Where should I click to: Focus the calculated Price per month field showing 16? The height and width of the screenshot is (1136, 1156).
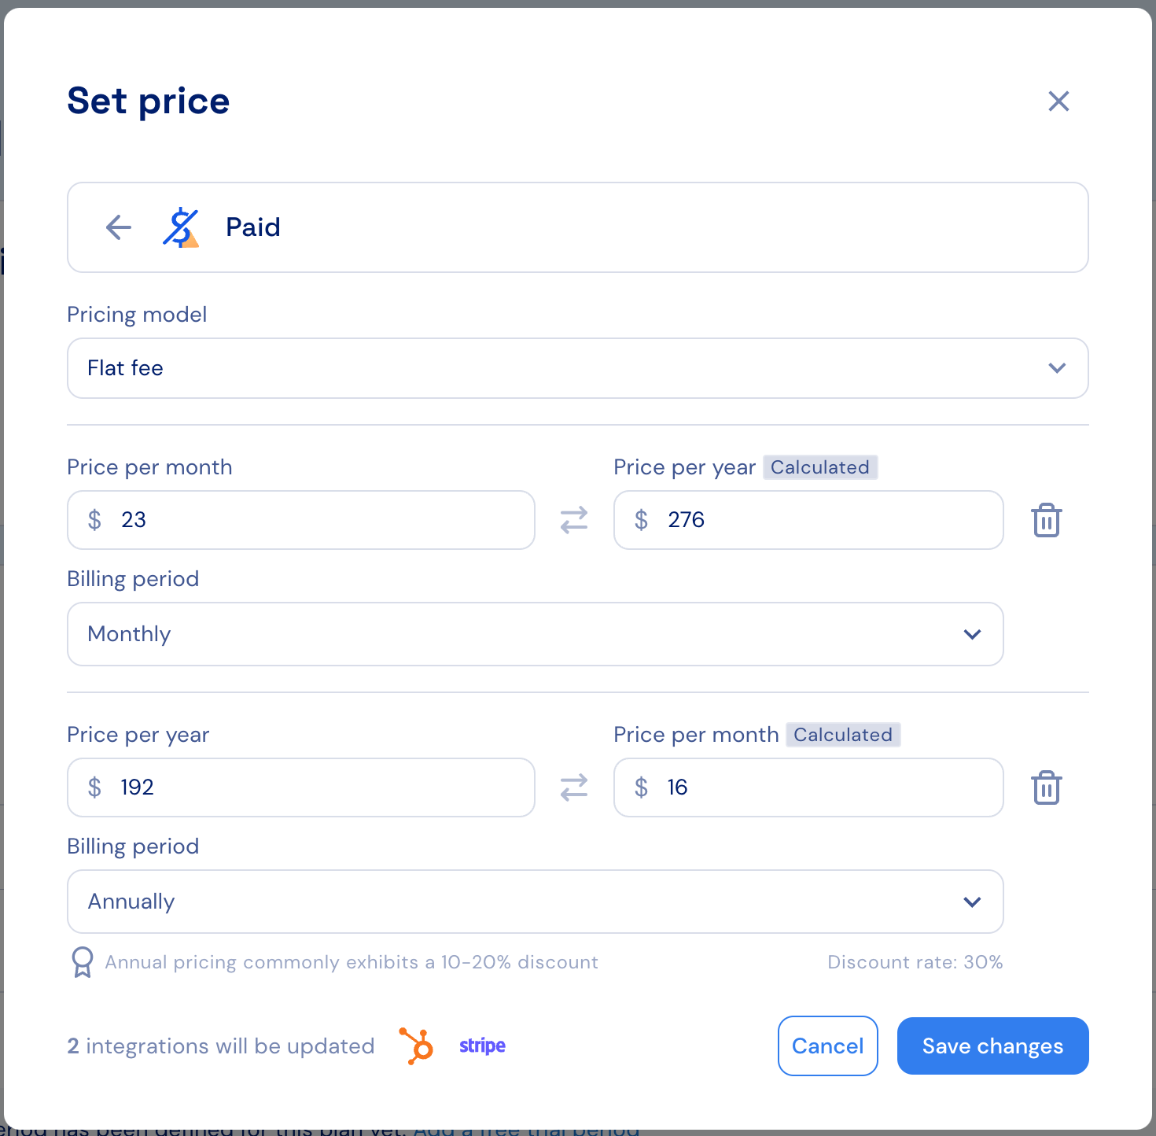808,787
